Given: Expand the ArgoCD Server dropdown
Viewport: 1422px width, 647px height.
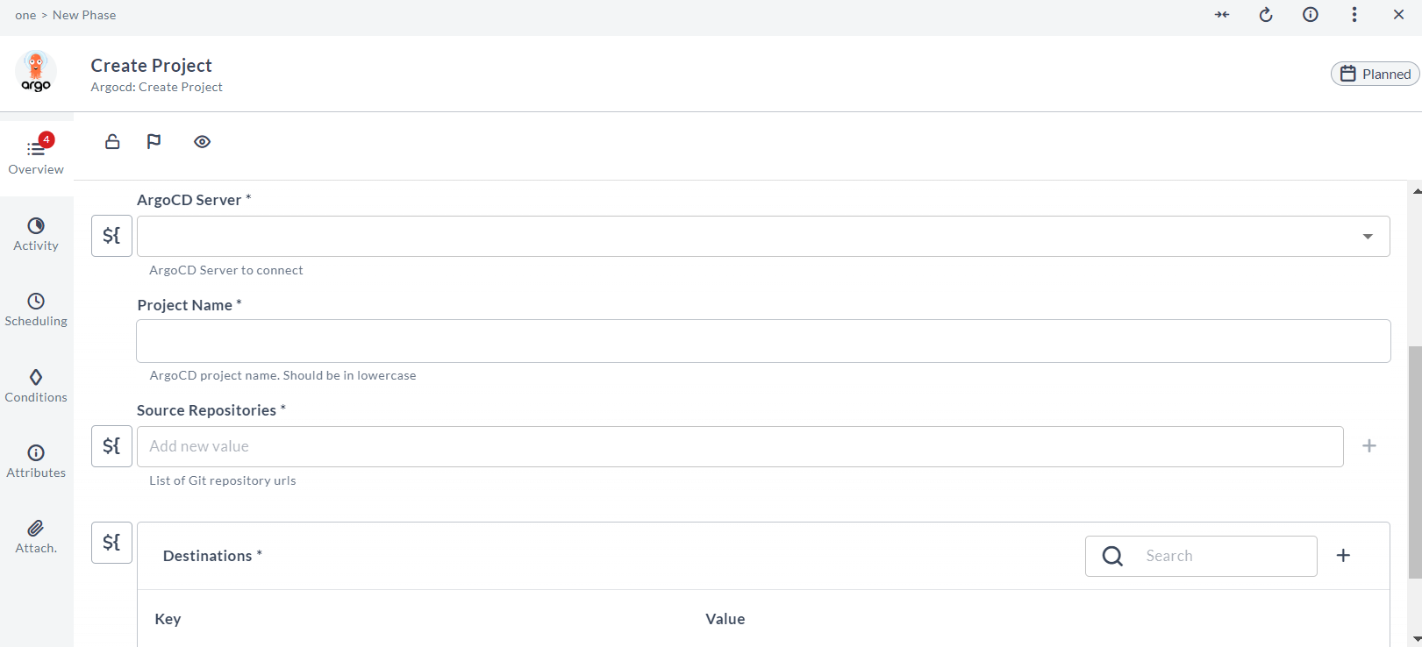Looking at the screenshot, I should tap(1368, 237).
